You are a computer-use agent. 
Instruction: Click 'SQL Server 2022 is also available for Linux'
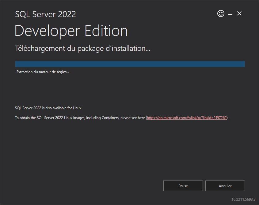48,108
